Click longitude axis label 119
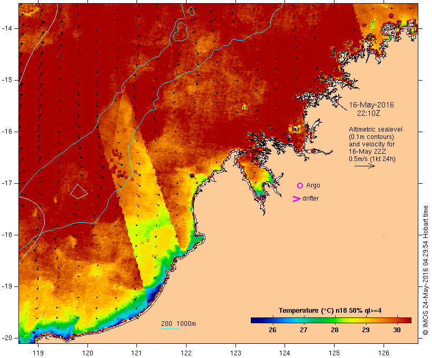Screen dimensions: 432x358 click(38, 353)
